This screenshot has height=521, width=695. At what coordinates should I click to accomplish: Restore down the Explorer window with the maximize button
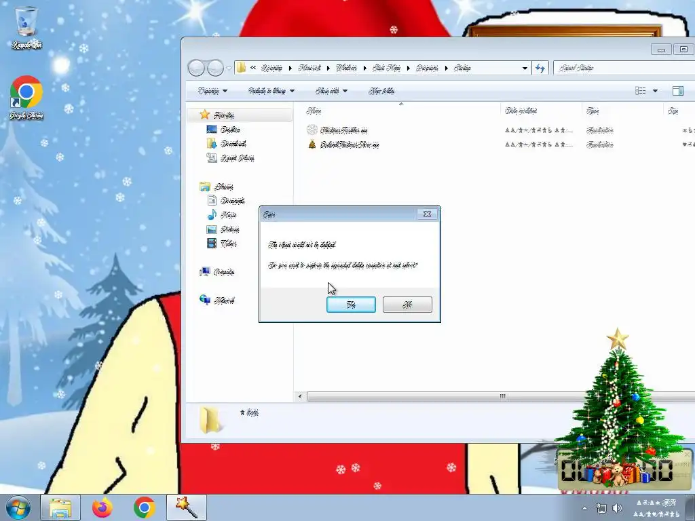(x=683, y=49)
